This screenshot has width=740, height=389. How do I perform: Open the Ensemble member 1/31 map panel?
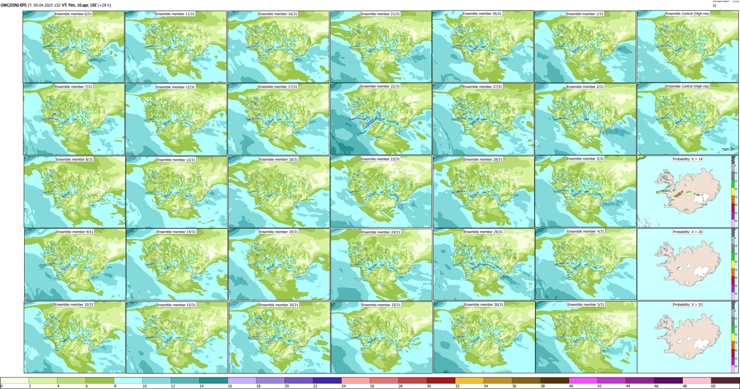coord(585,47)
